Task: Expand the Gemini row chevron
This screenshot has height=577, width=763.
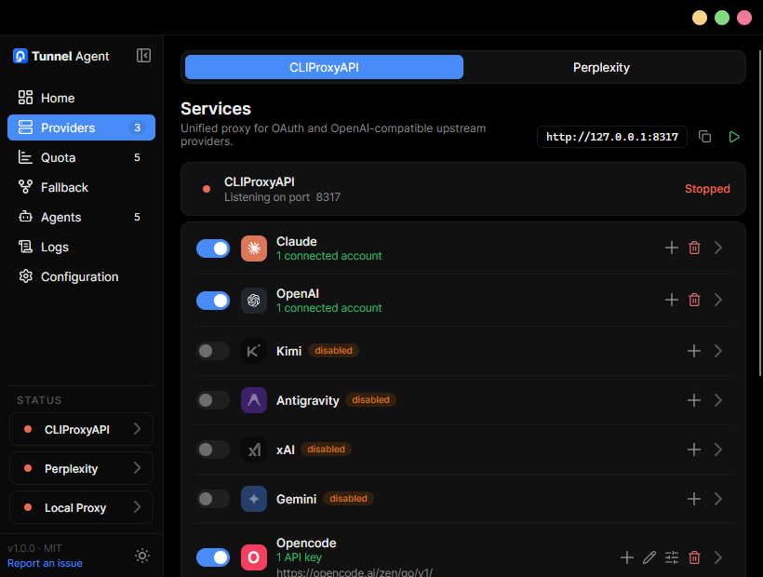Action: point(718,499)
